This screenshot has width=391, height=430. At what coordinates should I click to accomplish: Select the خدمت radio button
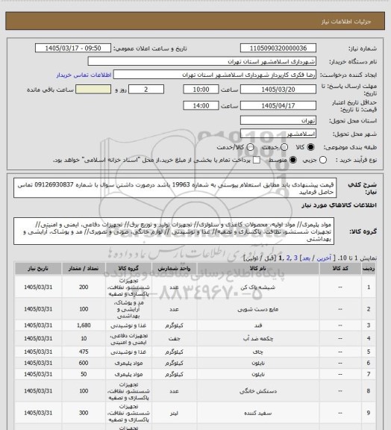coord(284,147)
